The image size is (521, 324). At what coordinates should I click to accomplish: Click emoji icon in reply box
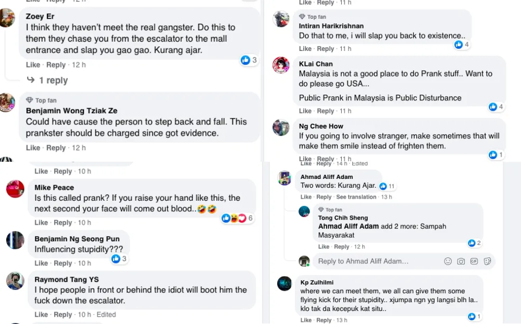pyautogui.click(x=448, y=261)
